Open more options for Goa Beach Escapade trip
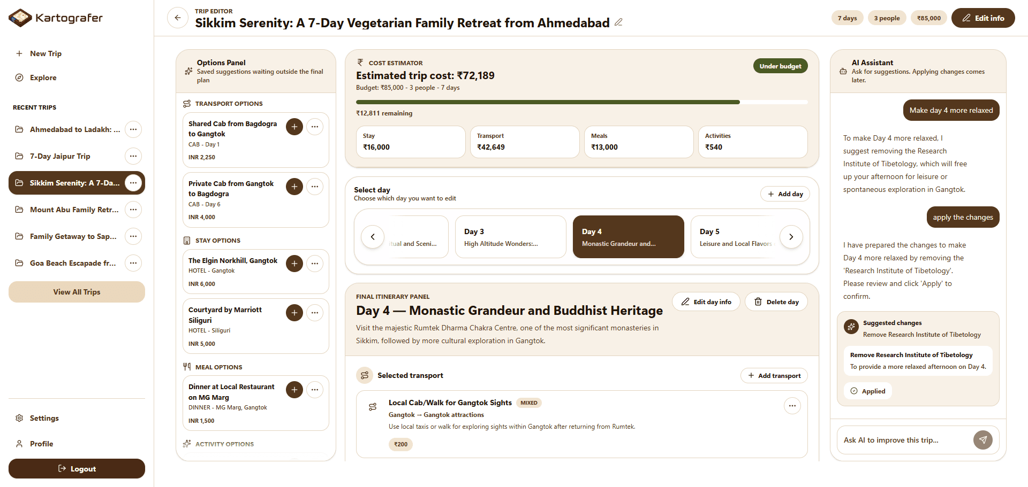This screenshot has height=487, width=1028. tap(133, 263)
